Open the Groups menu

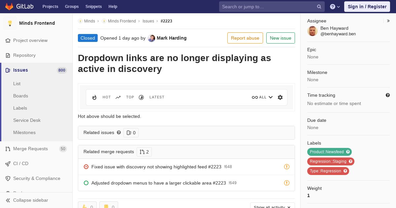click(x=72, y=7)
